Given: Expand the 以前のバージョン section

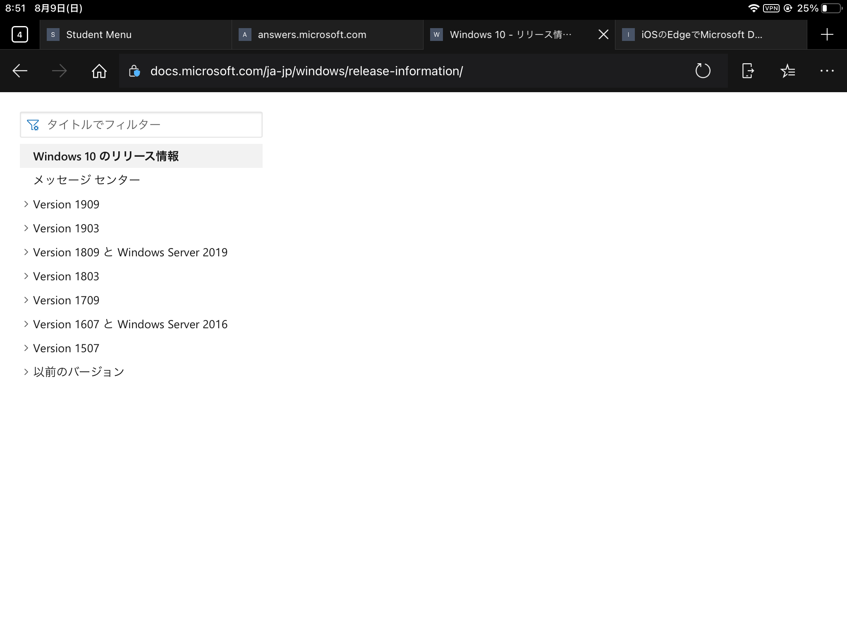Looking at the screenshot, I should 26,372.
